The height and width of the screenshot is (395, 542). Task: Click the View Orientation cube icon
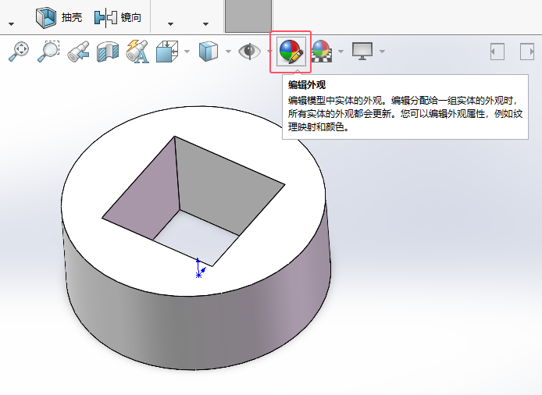click(x=167, y=52)
